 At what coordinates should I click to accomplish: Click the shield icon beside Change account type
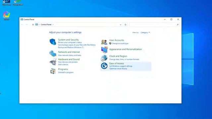pos(110,43)
